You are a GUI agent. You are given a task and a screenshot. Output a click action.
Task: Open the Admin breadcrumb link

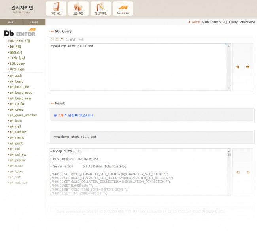[196, 22]
